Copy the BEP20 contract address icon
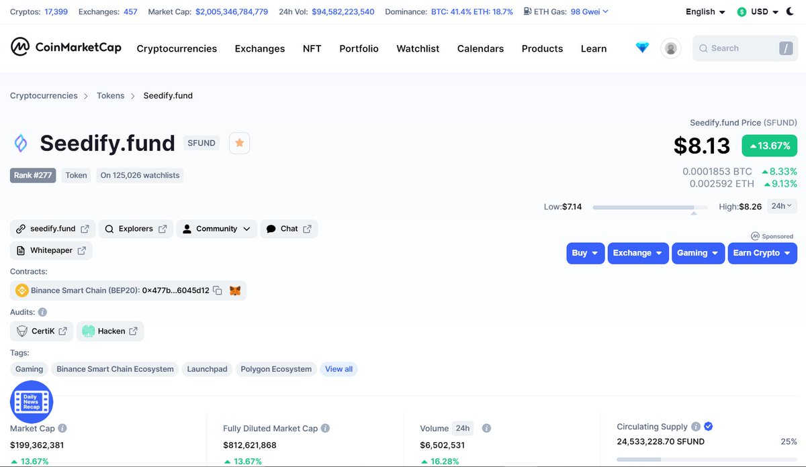The height and width of the screenshot is (467, 806). (x=217, y=291)
